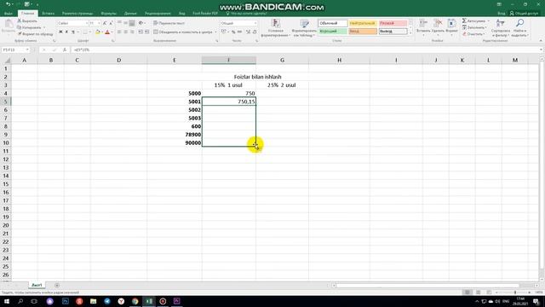Click the Decrease Decimal button
Image resolution: width=545 pixels, height=307 pixels.
(x=255, y=32)
